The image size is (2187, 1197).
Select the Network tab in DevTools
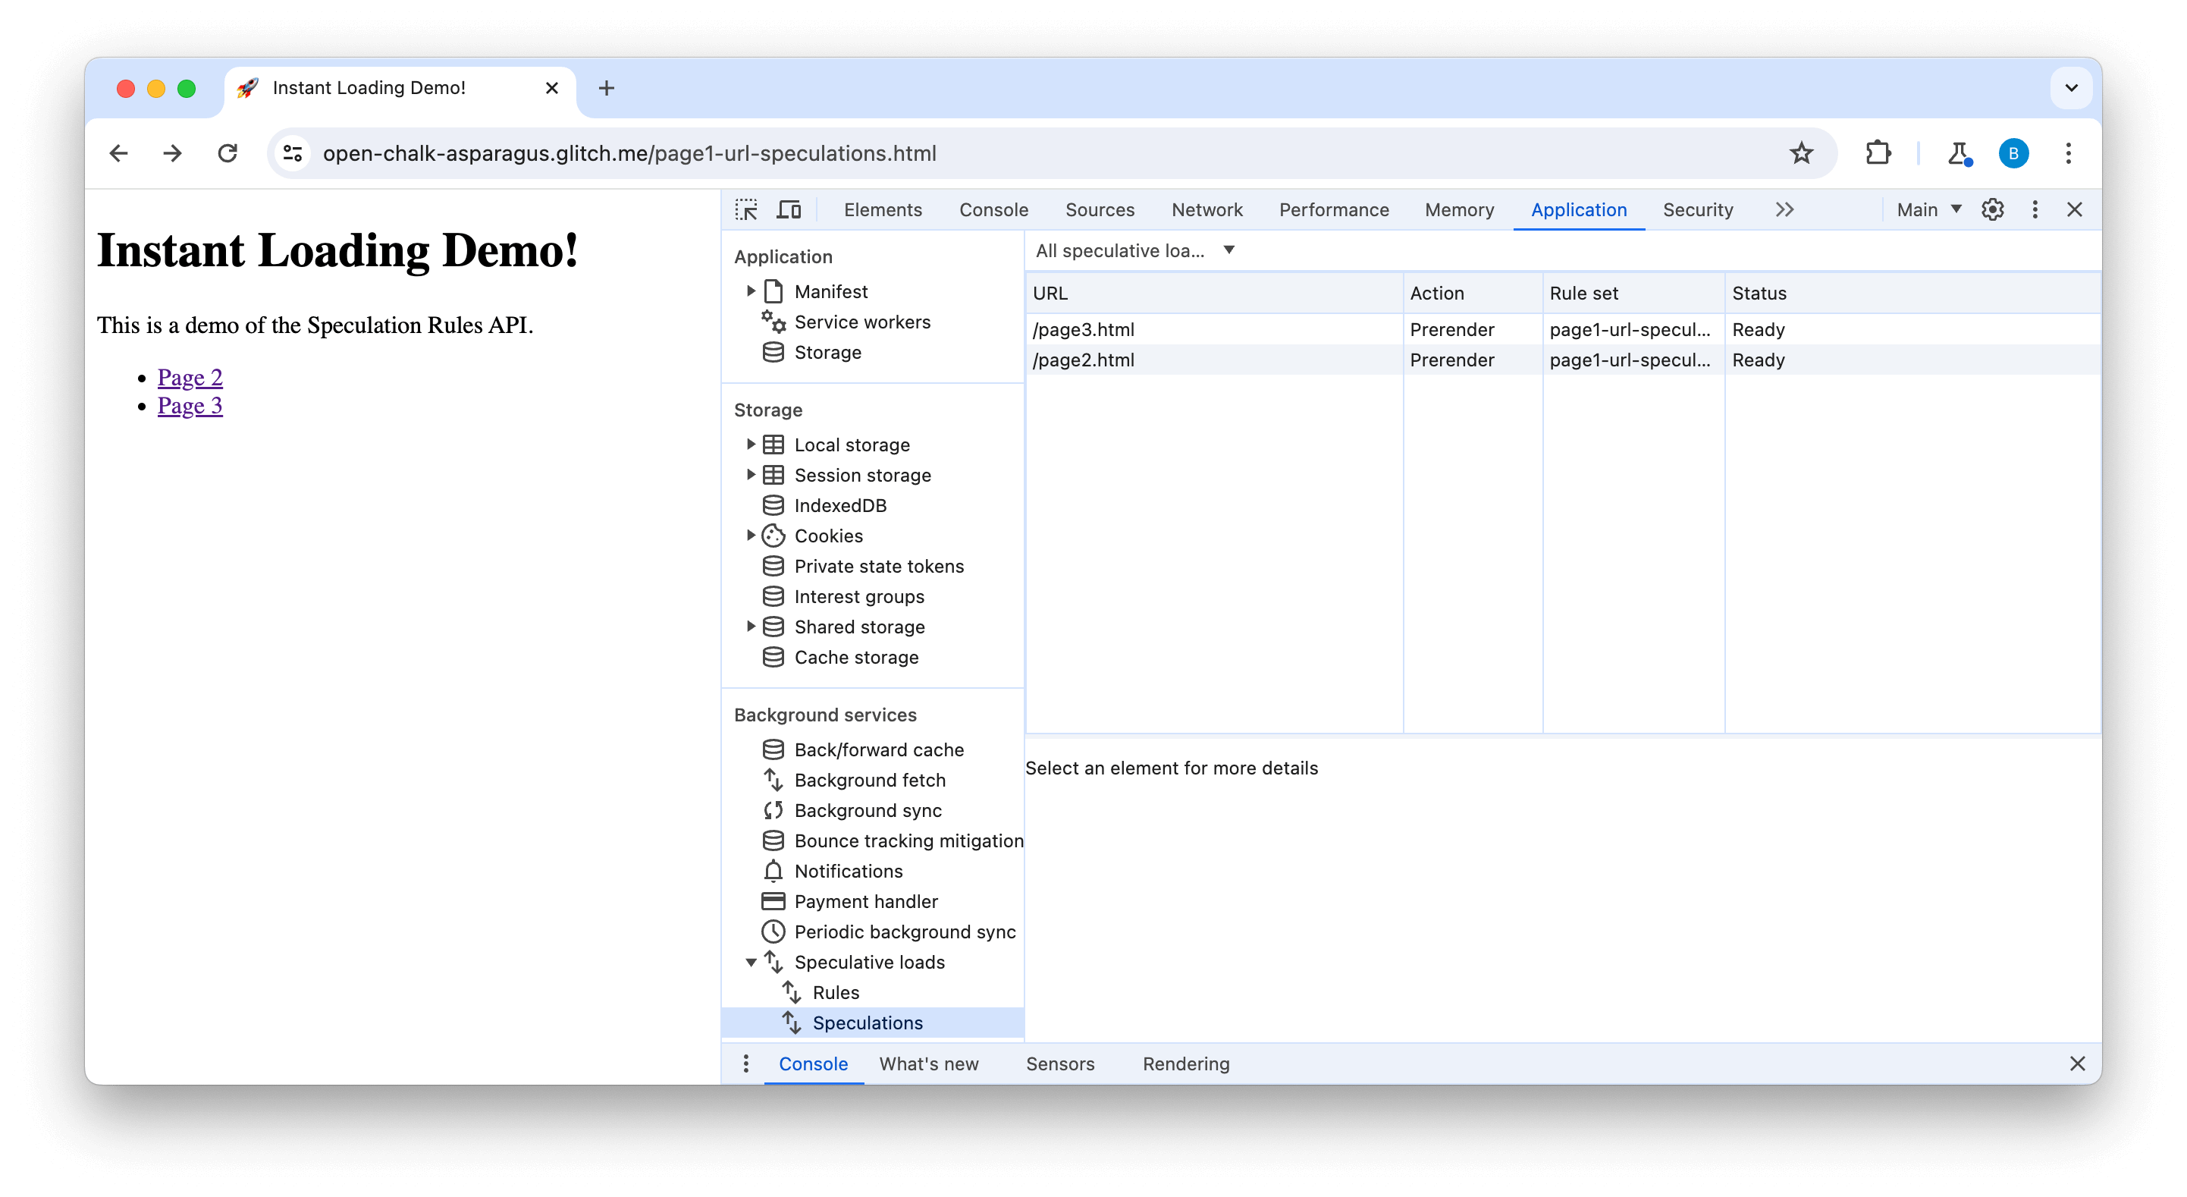[1206, 209]
